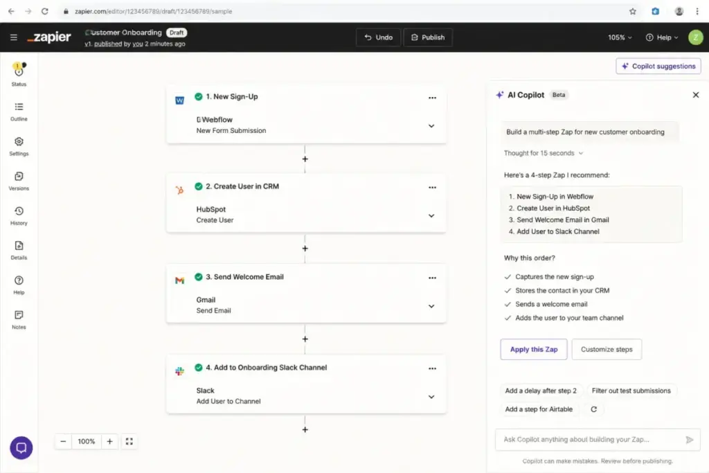Click the 'published' version link
The width and height of the screenshot is (709, 473).
pos(107,44)
